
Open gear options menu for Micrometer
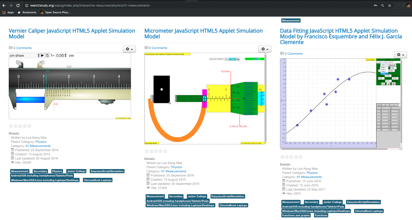265,49
